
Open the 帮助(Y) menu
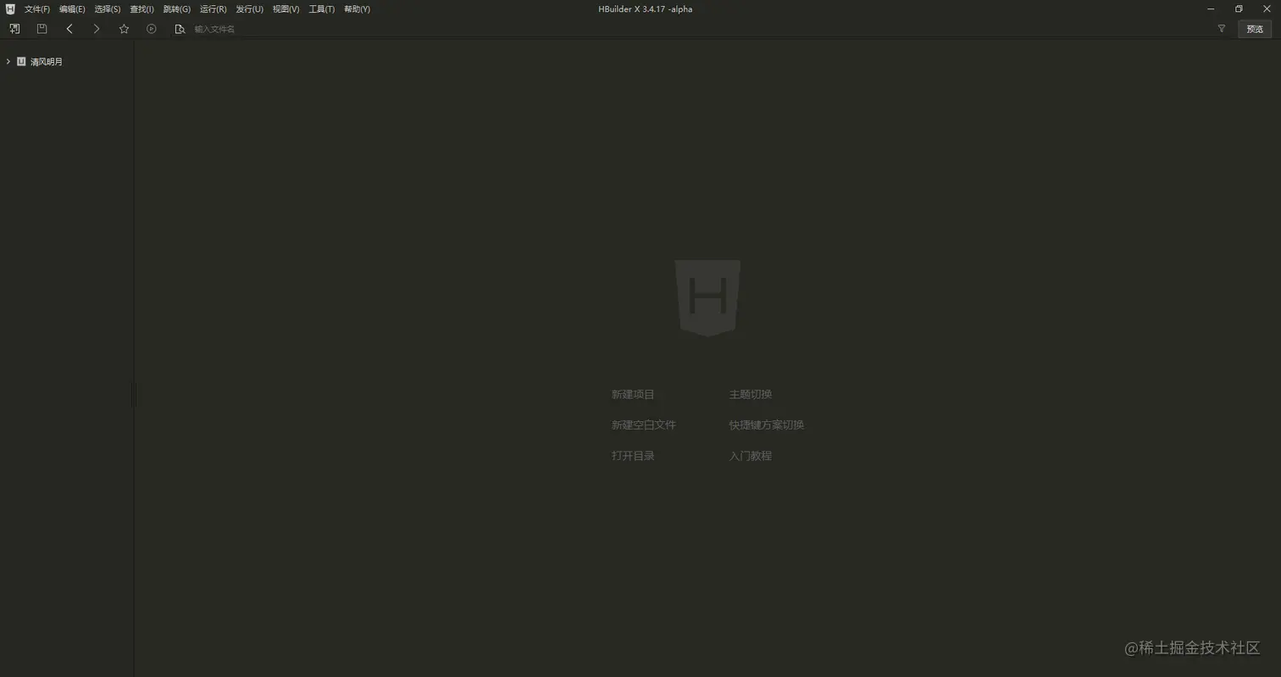pos(357,9)
